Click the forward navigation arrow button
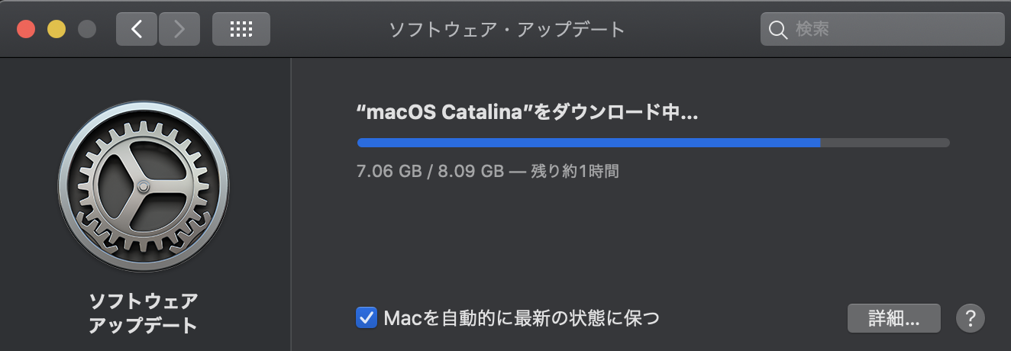Viewport: 1011px width, 351px height. coord(179,30)
